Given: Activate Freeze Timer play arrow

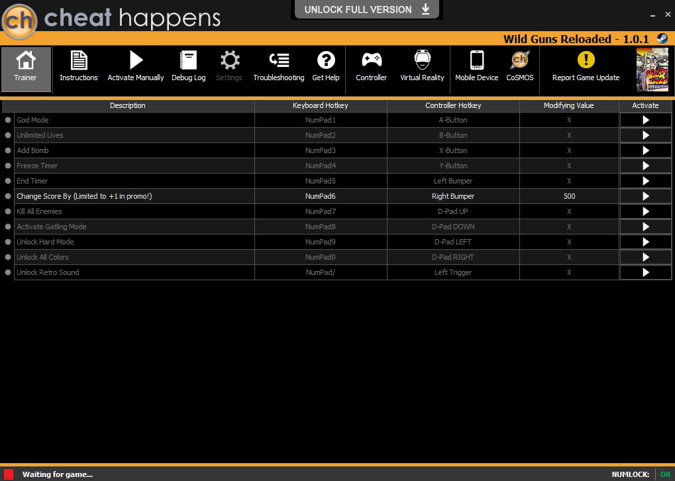Looking at the screenshot, I should coord(645,166).
